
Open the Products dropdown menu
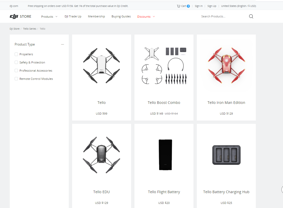click(x=49, y=16)
